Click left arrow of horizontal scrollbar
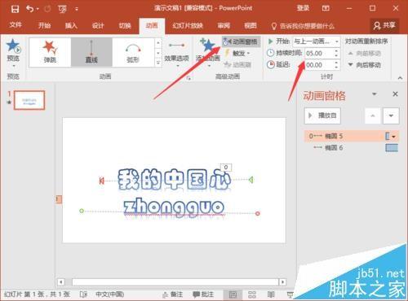 61,282
